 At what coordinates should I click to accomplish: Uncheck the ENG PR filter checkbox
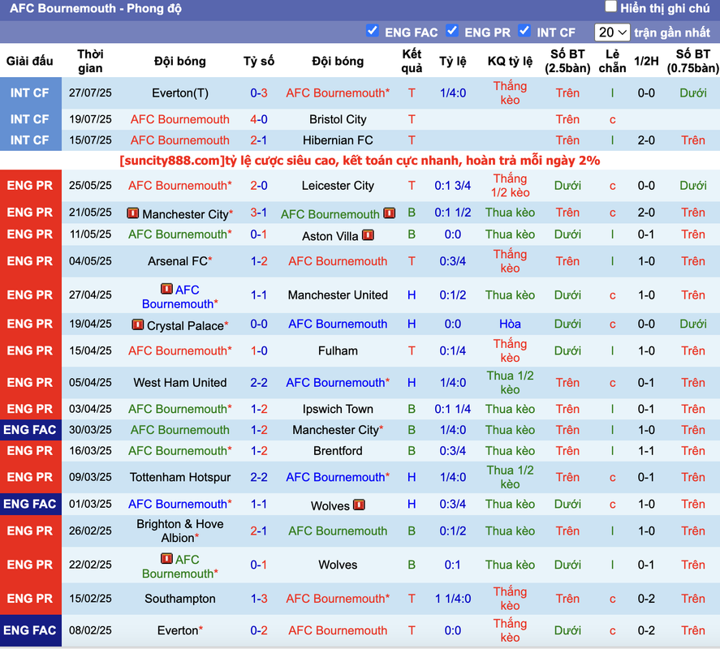pos(452,31)
